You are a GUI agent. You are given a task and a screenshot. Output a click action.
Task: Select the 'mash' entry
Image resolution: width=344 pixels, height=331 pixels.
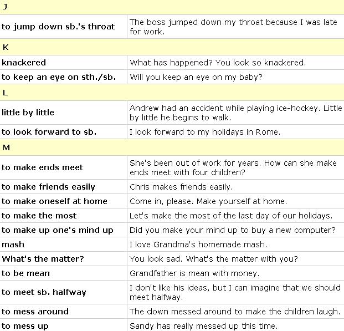click(13, 245)
